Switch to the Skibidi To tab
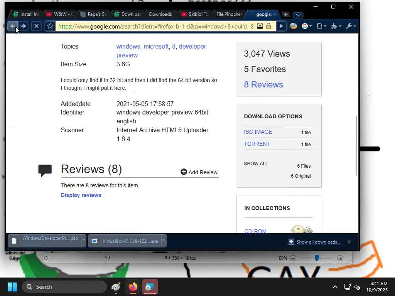Screen dimensions: 395x296 click(195, 14)
